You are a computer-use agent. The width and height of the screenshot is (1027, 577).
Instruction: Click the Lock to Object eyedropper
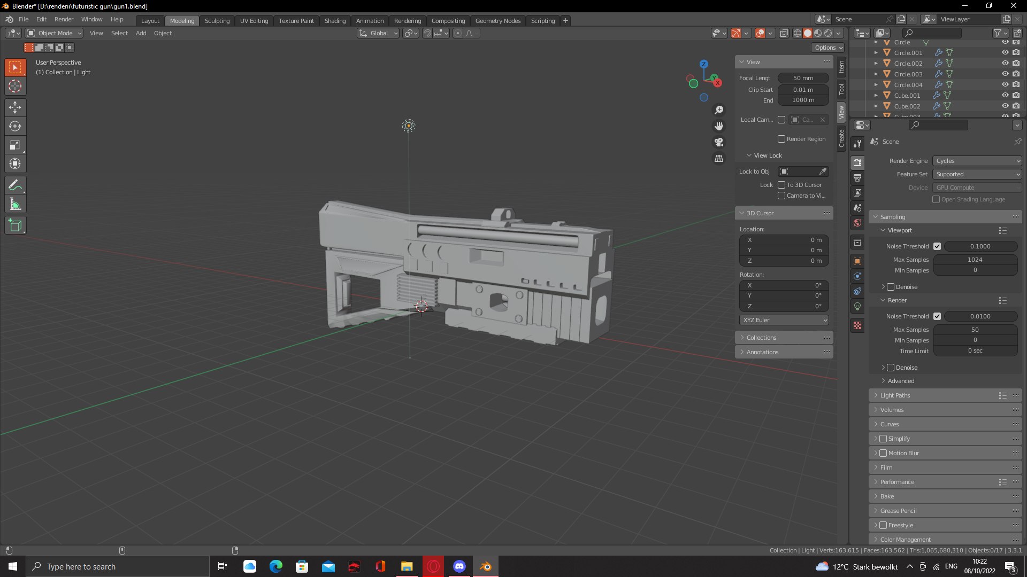point(823,171)
